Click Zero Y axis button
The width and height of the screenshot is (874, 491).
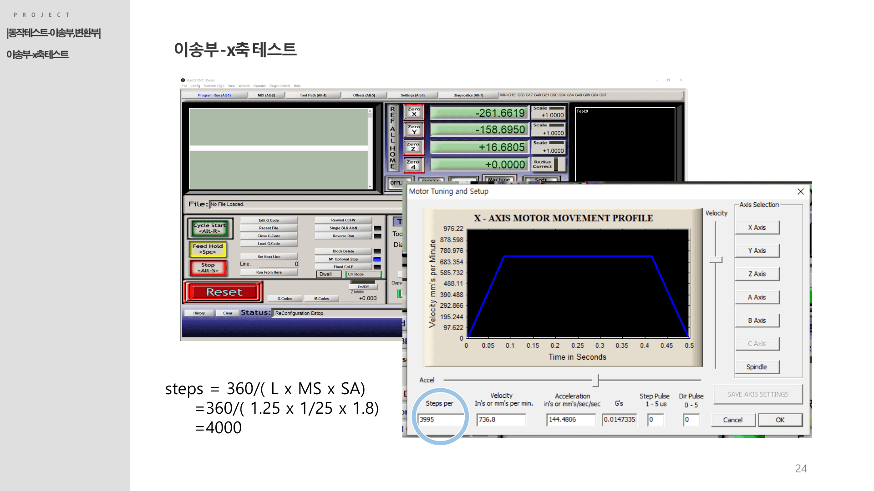pyautogui.click(x=414, y=130)
